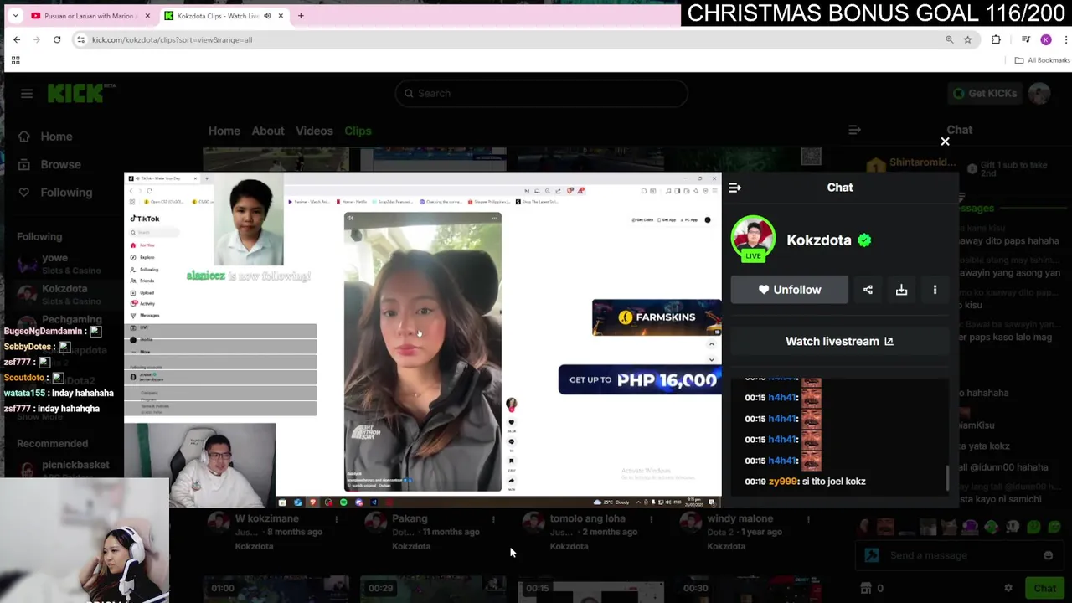The width and height of the screenshot is (1072, 603).
Task: Unfollow Kokzdota in the clip popup
Action: 789,290
